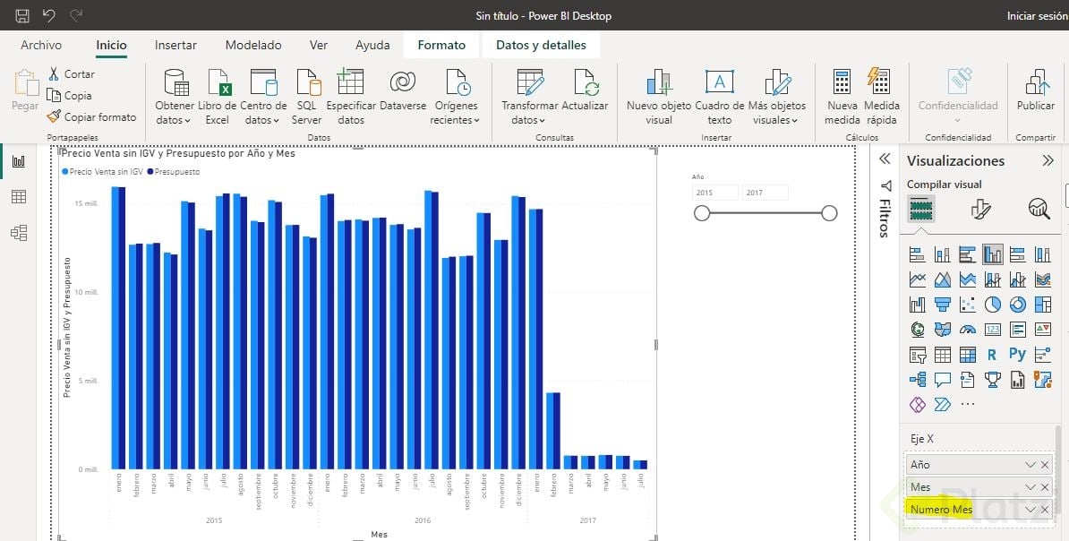Open the Archivo tab
1069x541 pixels.
41,45
